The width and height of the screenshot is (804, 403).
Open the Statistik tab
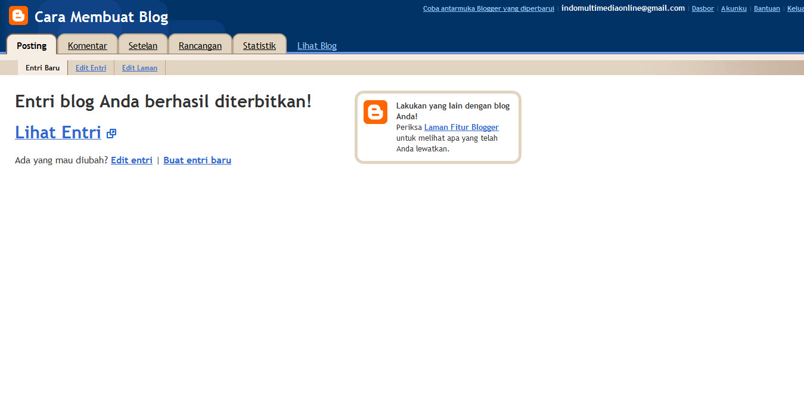pos(259,45)
